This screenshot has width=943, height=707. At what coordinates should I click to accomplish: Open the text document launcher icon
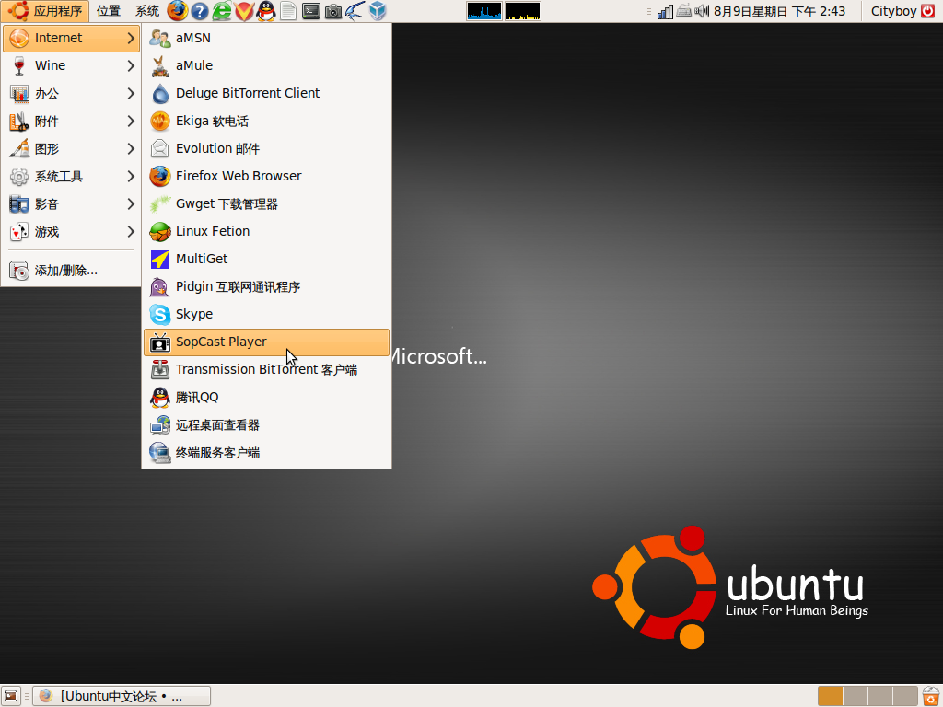pos(288,11)
